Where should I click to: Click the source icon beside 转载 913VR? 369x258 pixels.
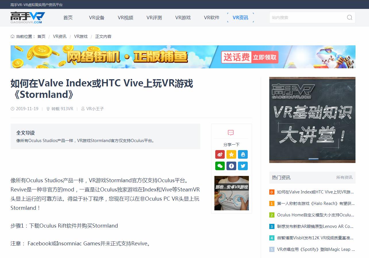pyautogui.click(x=48, y=109)
